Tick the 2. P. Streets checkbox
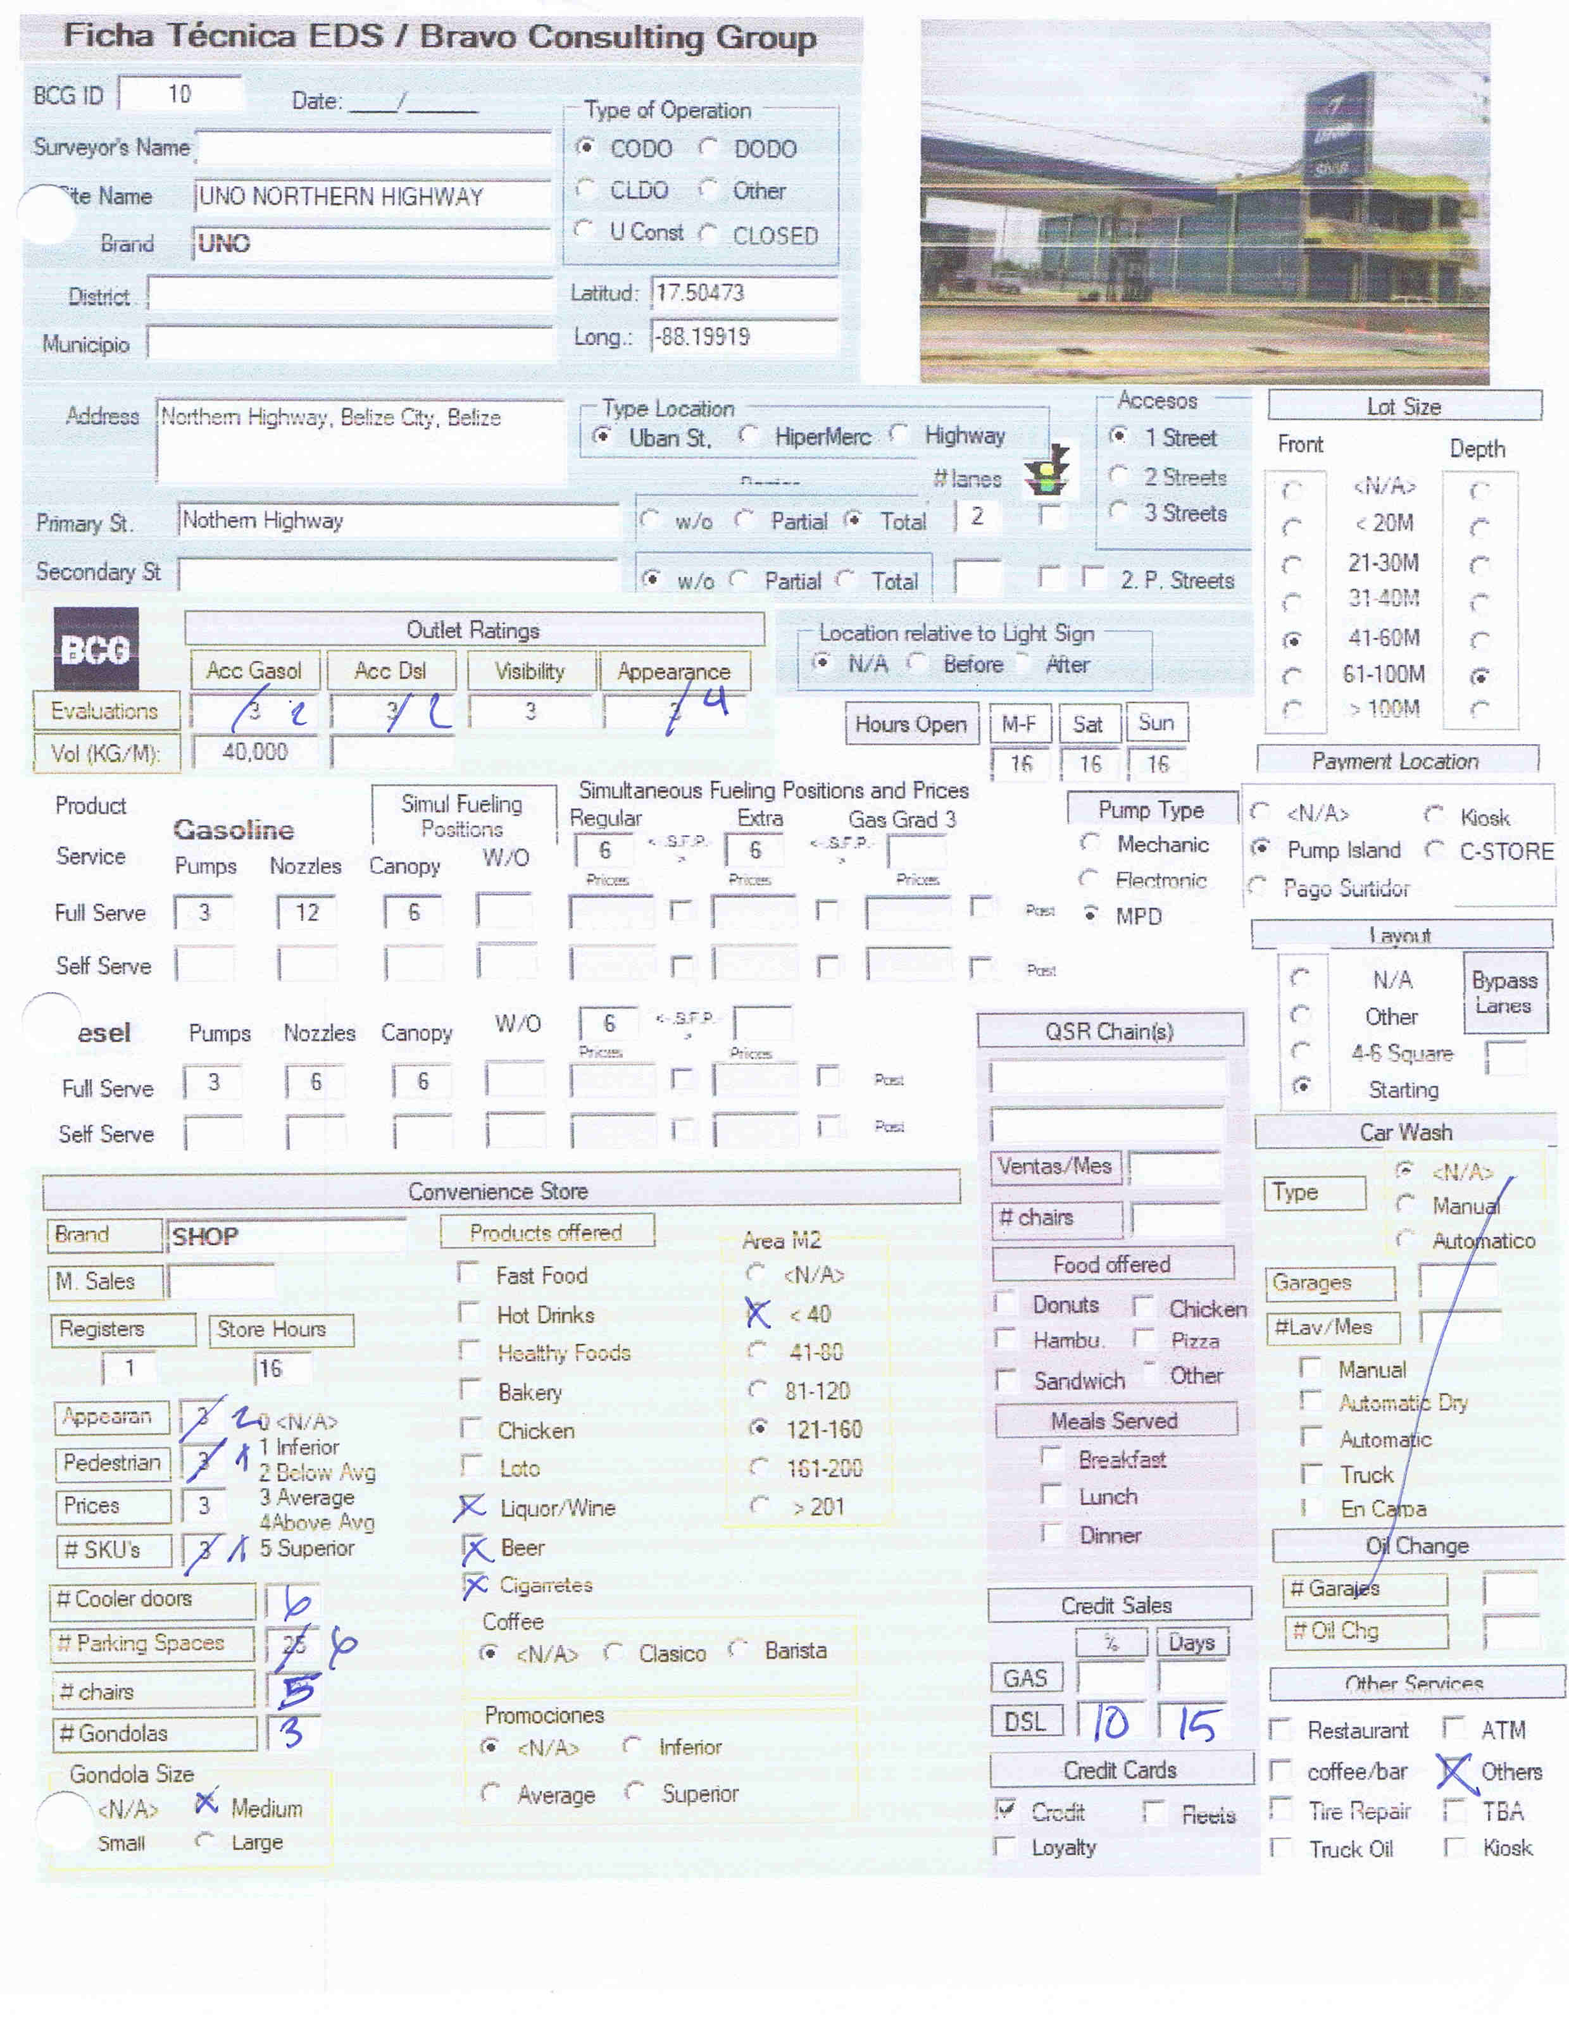Viewport: 1569px width, 2043px height. click(1094, 578)
